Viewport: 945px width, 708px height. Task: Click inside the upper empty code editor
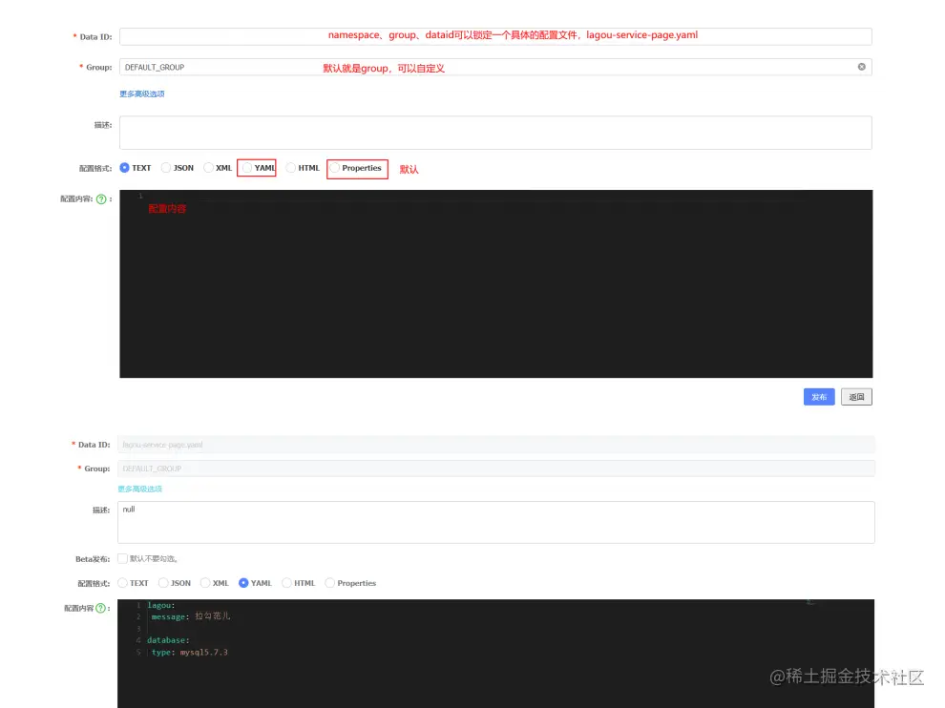point(496,283)
